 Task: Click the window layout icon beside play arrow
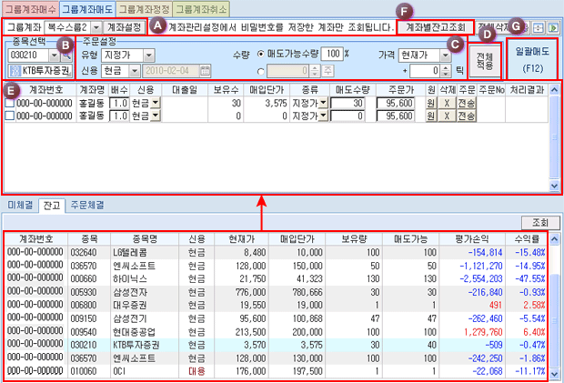[539, 27]
